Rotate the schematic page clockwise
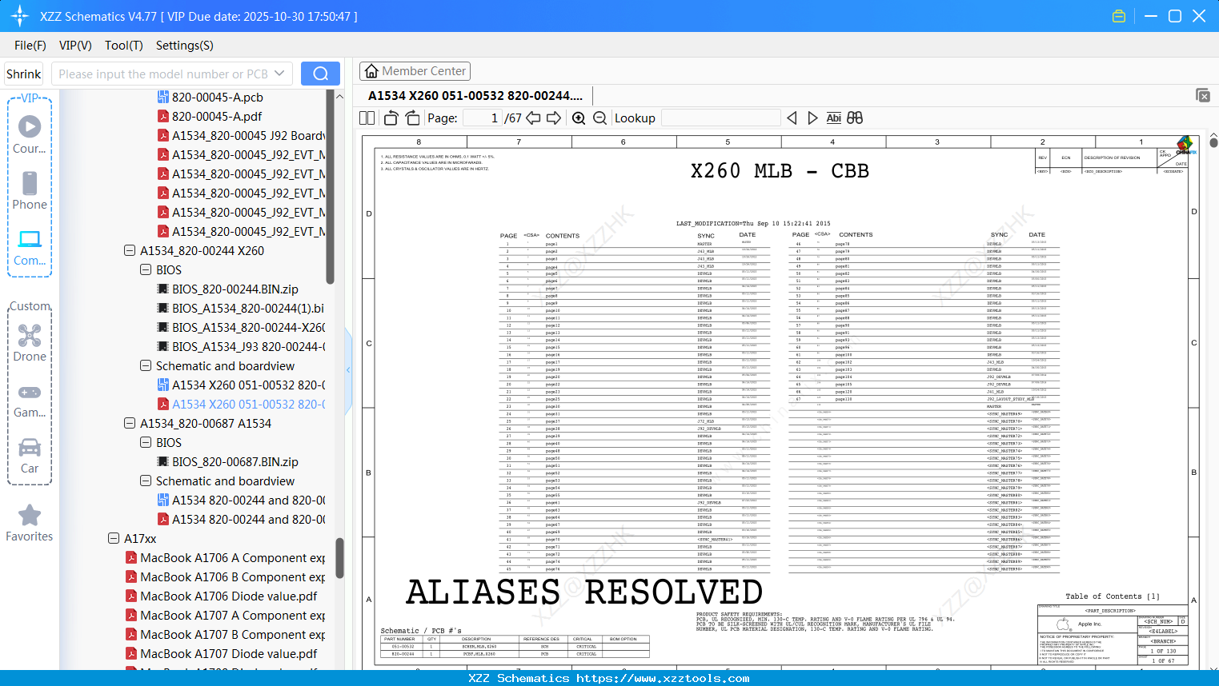 (412, 118)
